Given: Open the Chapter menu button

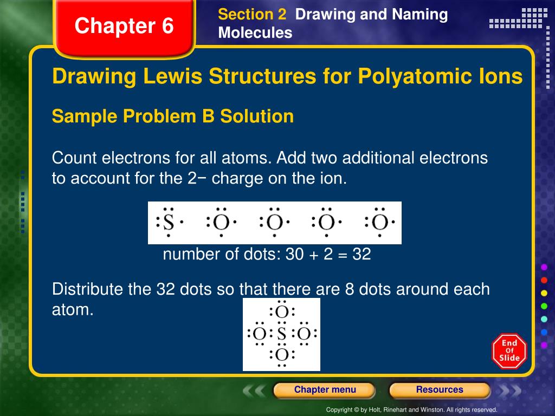Looking at the screenshot, I should tap(324, 390).
